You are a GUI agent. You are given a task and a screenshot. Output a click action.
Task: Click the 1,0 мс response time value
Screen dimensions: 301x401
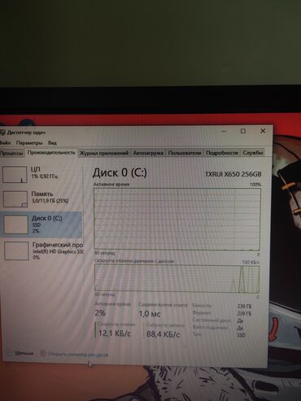[x=150, y=314]
